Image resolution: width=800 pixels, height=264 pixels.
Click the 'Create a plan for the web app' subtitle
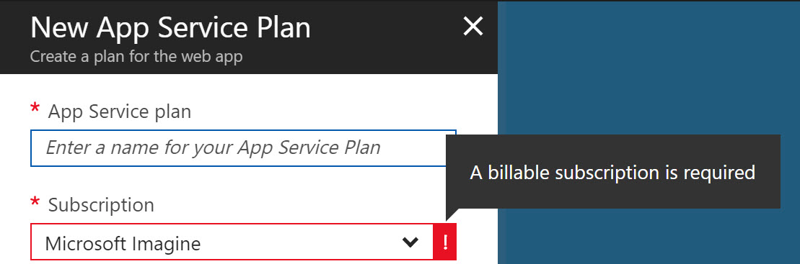pos(136,56)
